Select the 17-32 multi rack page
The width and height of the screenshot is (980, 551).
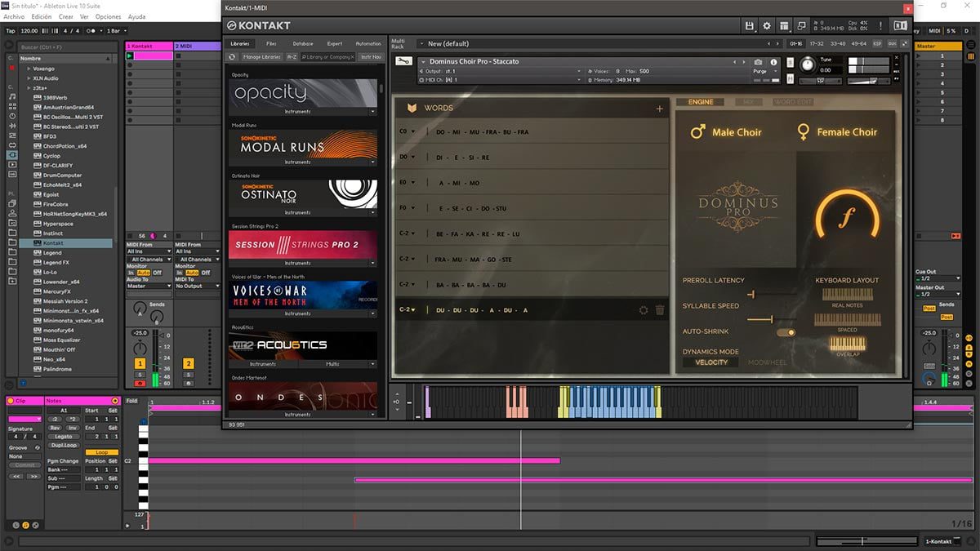(x=817, y=43)
